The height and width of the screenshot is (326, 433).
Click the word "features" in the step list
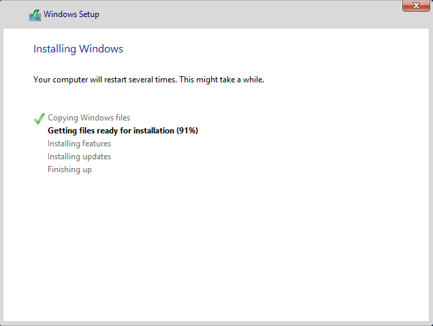97,144
